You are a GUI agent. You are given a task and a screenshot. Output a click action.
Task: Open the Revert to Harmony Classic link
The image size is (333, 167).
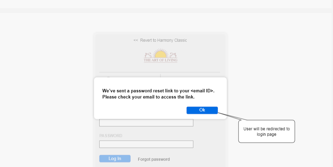pos(163,40)
